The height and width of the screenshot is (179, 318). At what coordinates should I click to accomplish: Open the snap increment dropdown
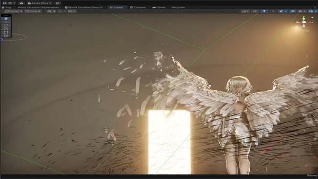pyautogui.click(x=72, y=11)
